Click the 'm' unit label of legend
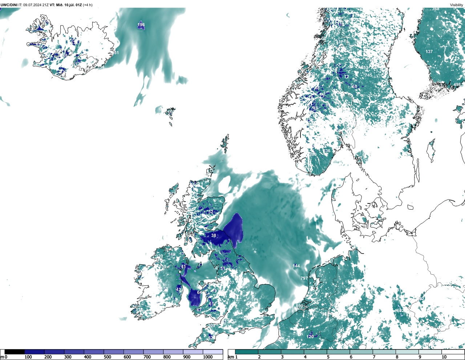 (2, 357)
